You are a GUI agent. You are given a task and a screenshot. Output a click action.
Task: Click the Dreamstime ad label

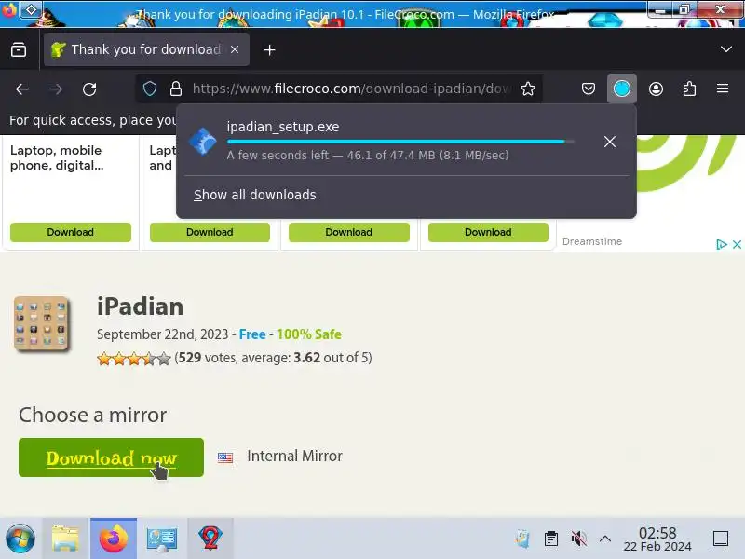click(x=592, y=241)
